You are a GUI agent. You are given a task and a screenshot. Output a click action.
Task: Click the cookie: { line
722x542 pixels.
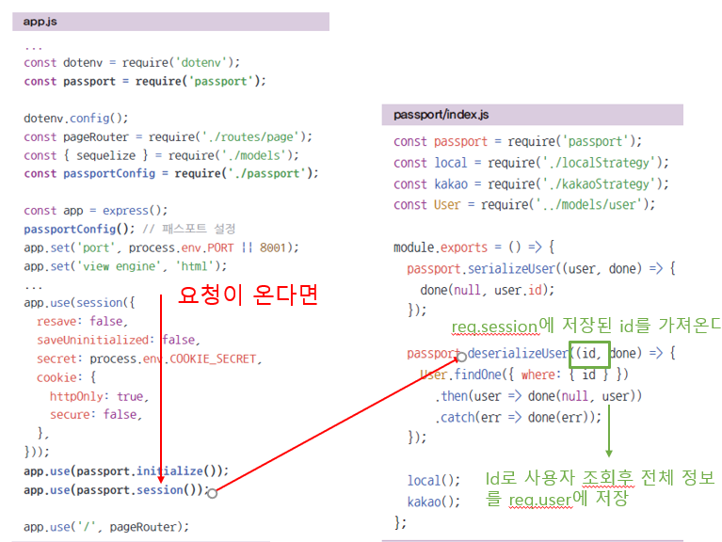[66, 377]
